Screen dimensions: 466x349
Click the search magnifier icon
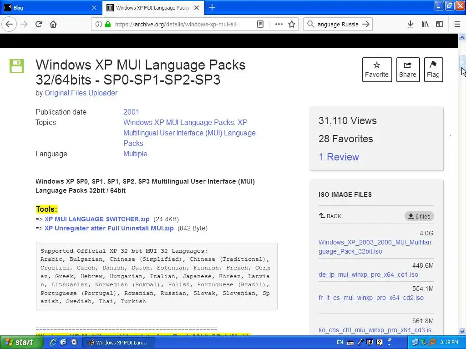pos(310,24)
